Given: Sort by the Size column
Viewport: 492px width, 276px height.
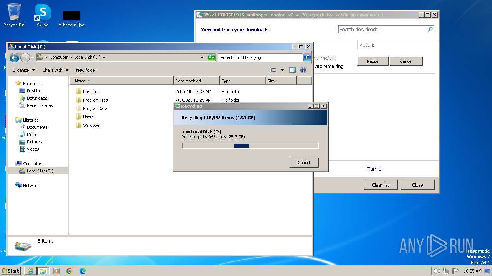Looking at the screenshot, I should [x=281, y=81].
